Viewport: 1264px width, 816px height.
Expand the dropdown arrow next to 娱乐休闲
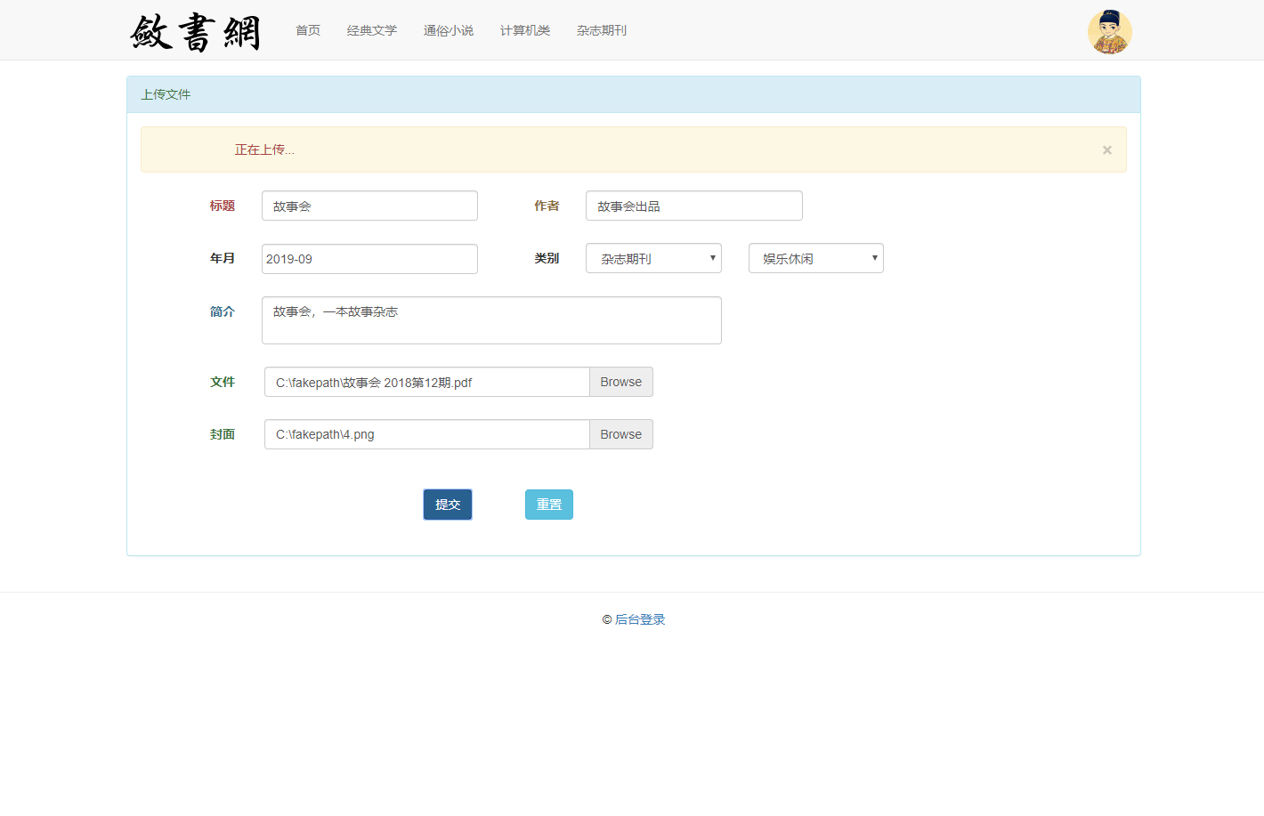[874, 258]
